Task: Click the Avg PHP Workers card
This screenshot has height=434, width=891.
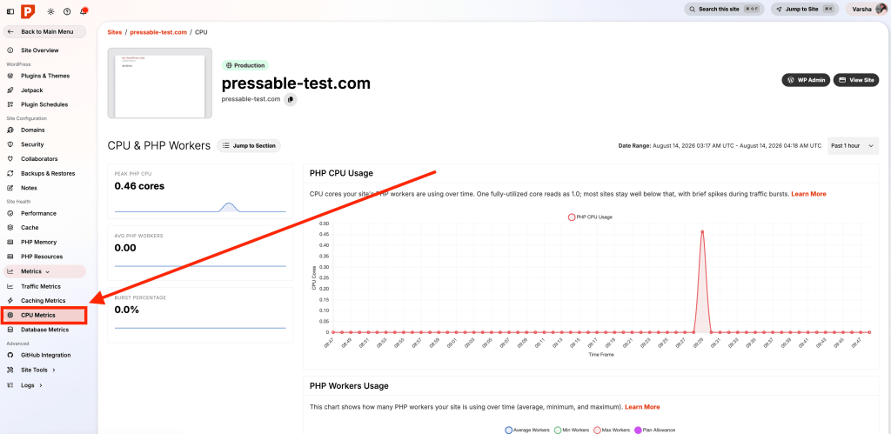Action: 200,253
